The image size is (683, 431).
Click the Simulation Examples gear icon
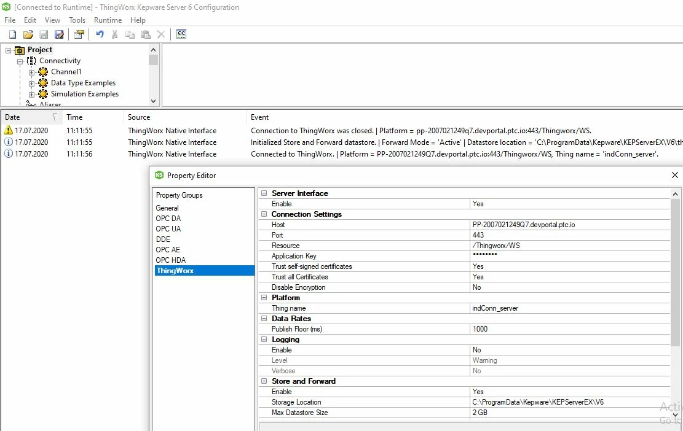(42, 93)
